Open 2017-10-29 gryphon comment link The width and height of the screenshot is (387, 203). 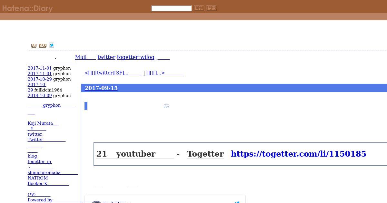[x=40, y=79]
